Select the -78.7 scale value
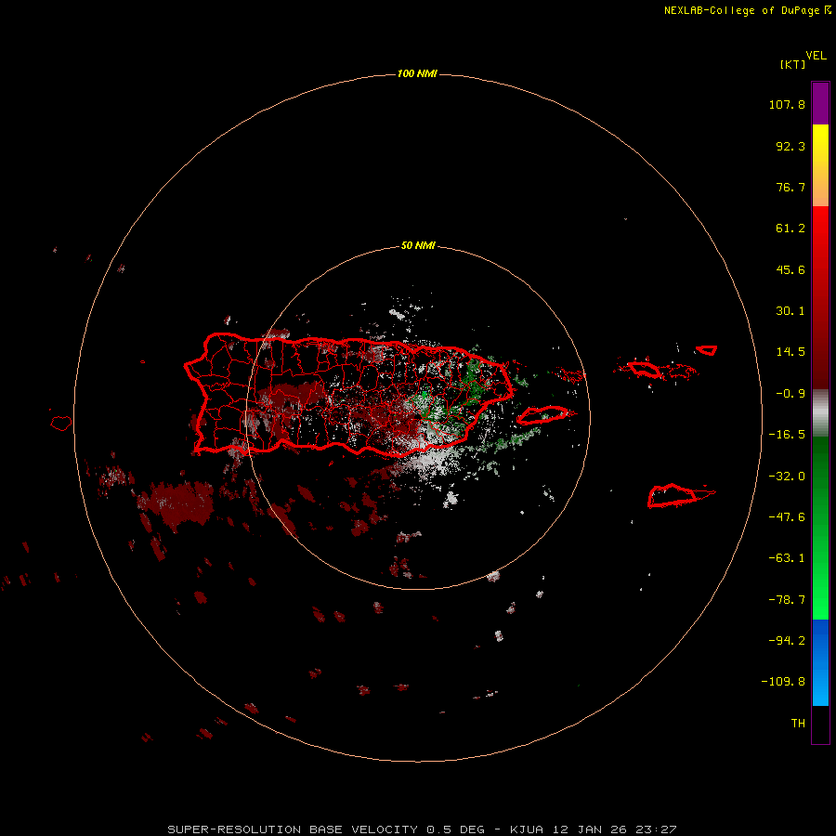 pos(787,600)
